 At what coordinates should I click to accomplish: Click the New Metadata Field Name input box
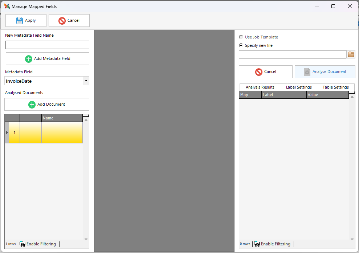click(47, 45)
